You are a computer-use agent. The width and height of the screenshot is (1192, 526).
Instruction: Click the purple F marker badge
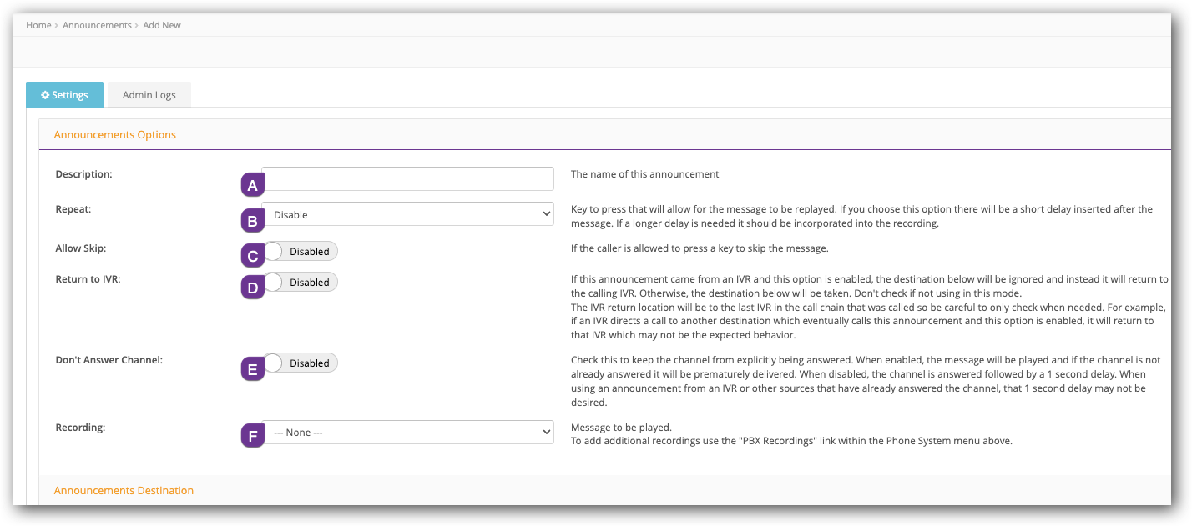tap(252, 436)
